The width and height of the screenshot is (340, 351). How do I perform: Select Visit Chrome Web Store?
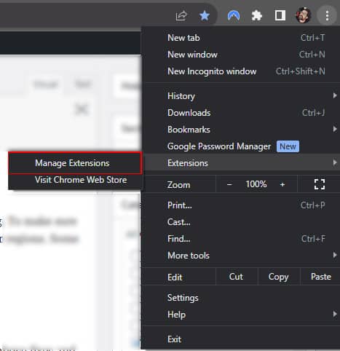coord(75,180)
